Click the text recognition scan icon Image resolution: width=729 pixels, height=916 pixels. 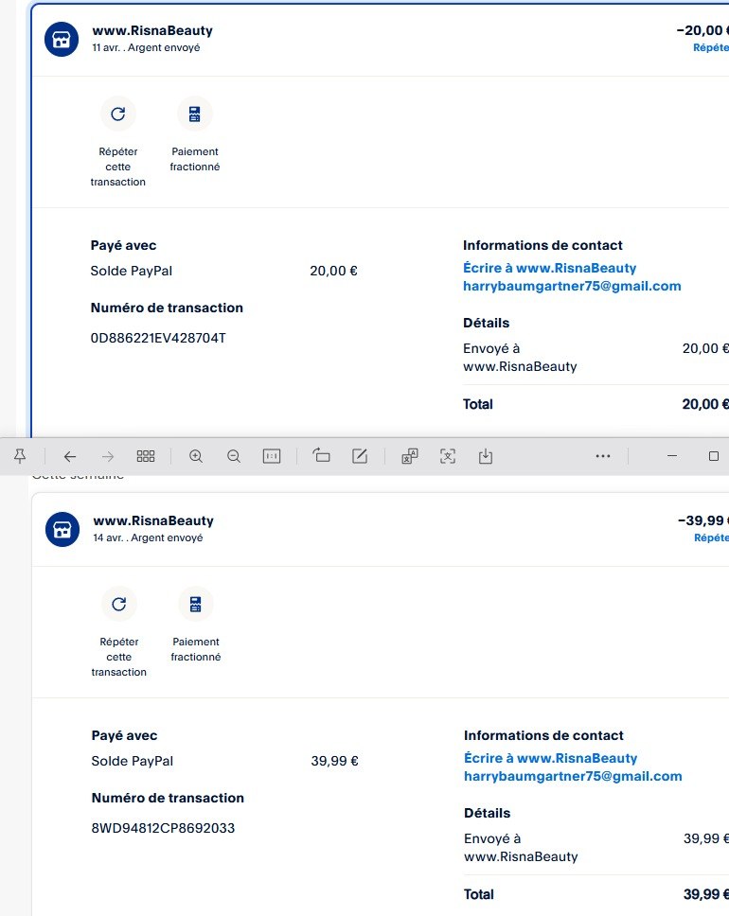(448, 456)
